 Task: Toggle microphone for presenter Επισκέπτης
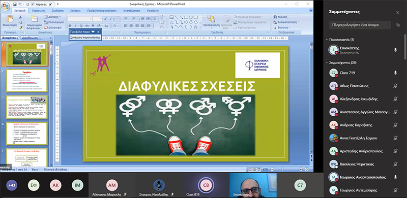[395, 50]
